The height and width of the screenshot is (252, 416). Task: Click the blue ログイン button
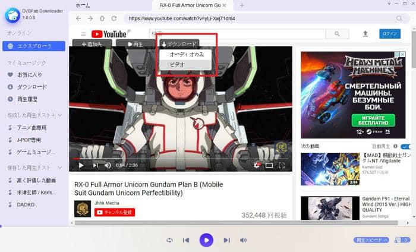pos(390,34)
